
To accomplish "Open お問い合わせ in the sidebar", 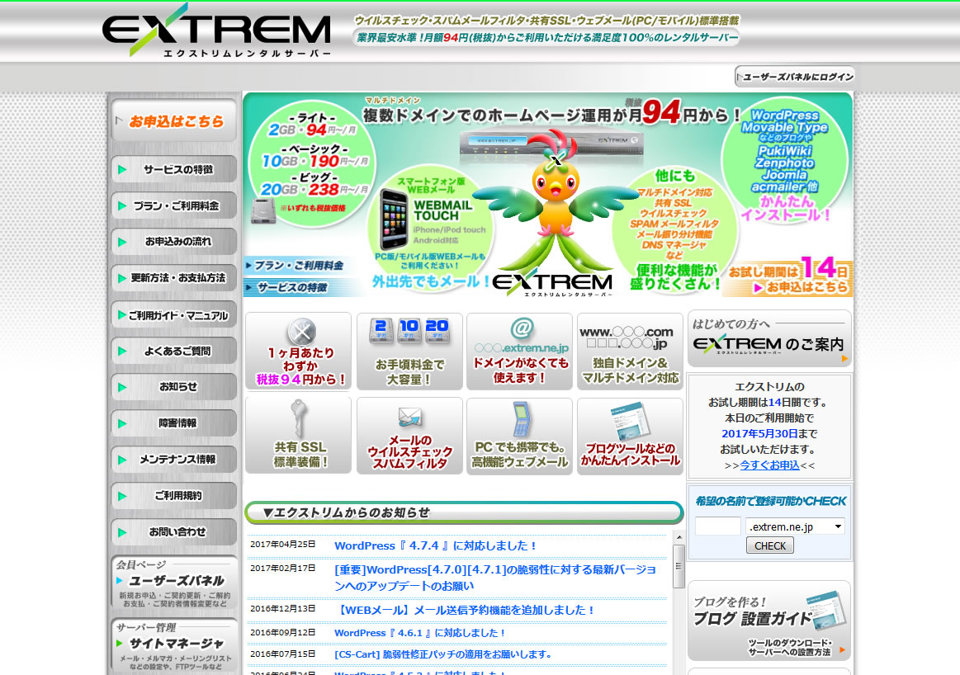I will click(174, 531).
